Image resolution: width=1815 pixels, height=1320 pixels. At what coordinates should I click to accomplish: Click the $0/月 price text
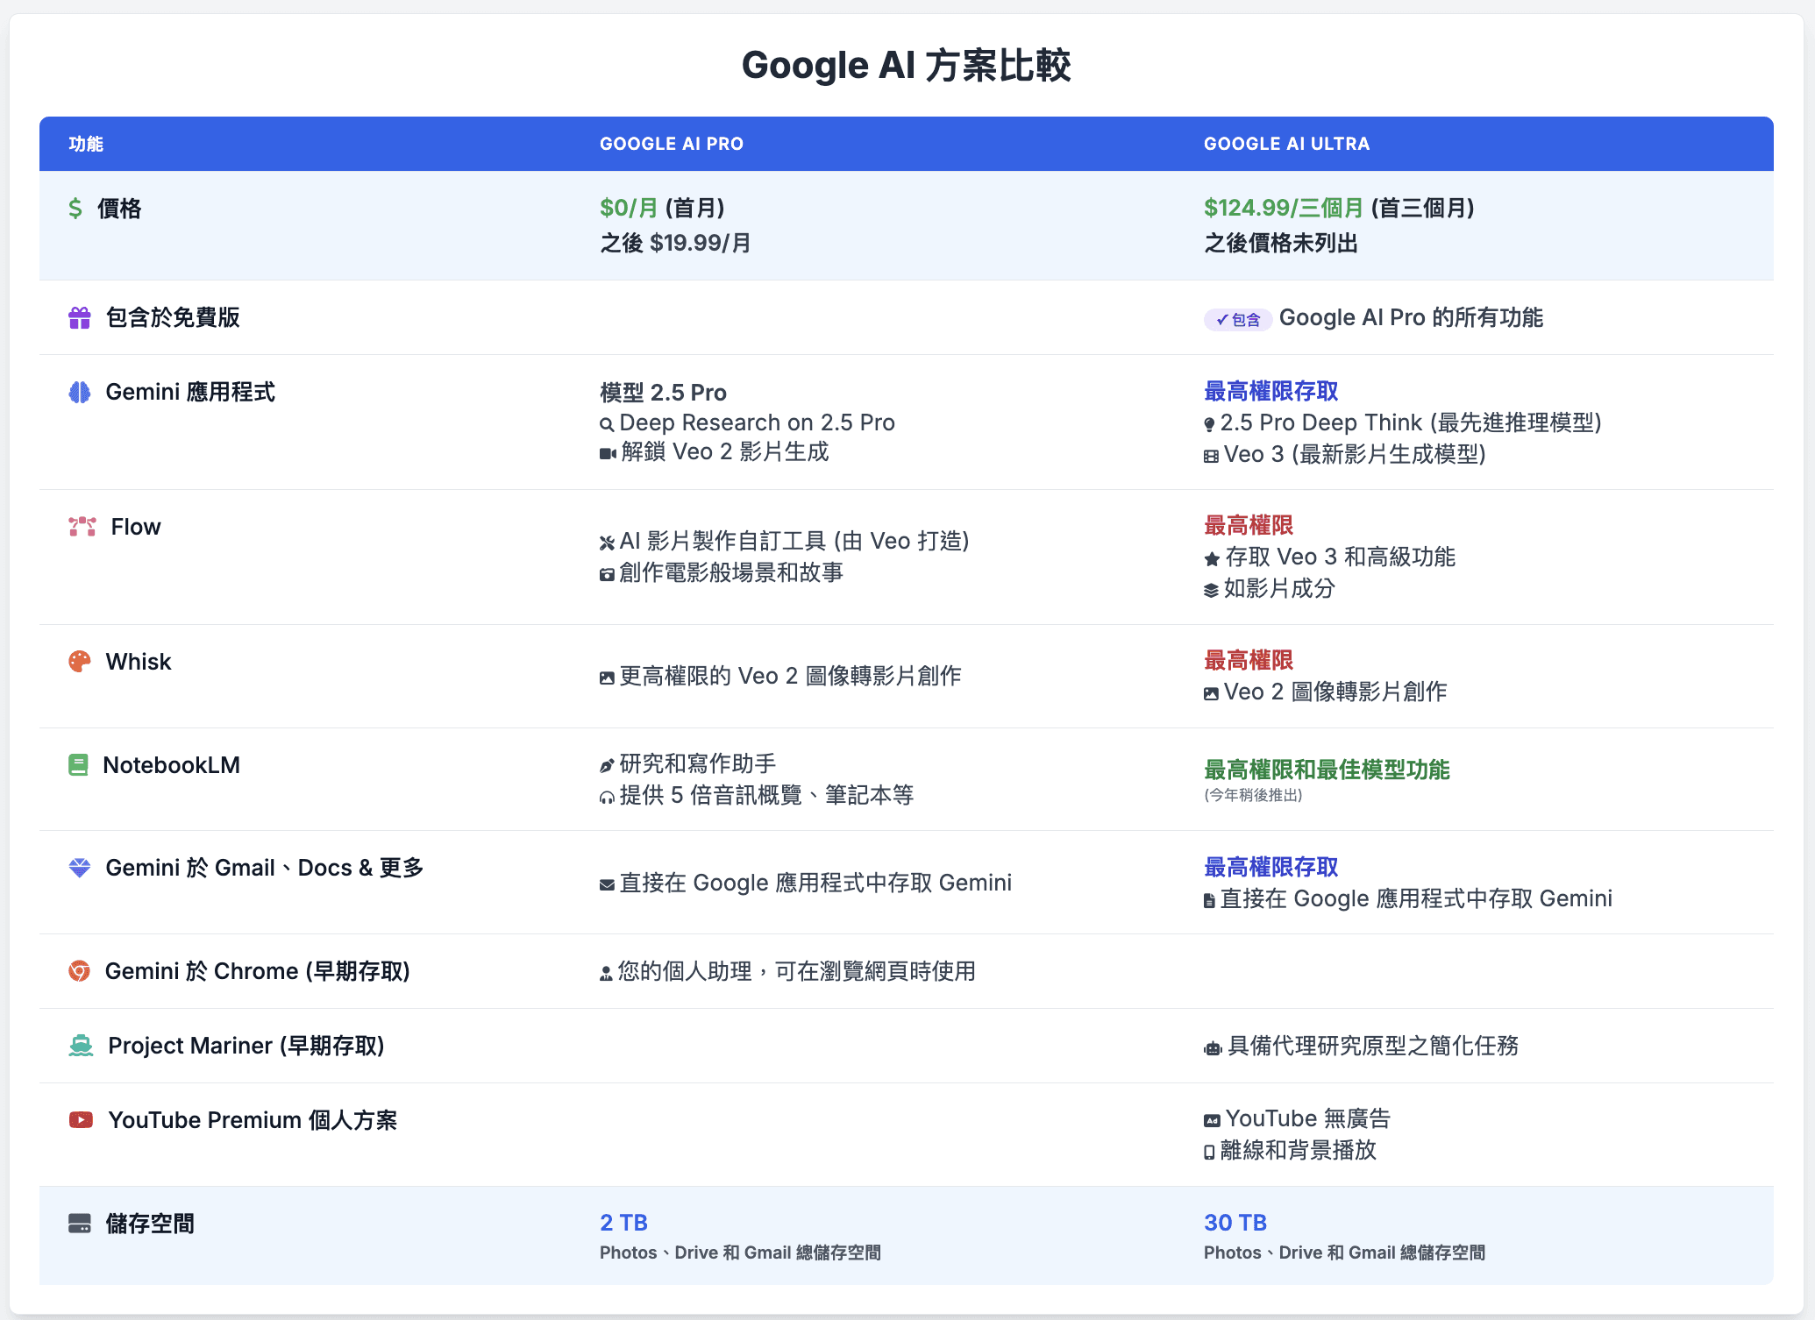point(629,208)
